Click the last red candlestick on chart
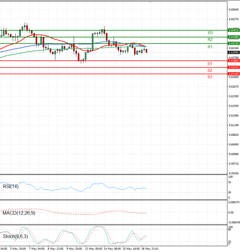The height and width of the screenshot is (252, 240). coord(146,51)
